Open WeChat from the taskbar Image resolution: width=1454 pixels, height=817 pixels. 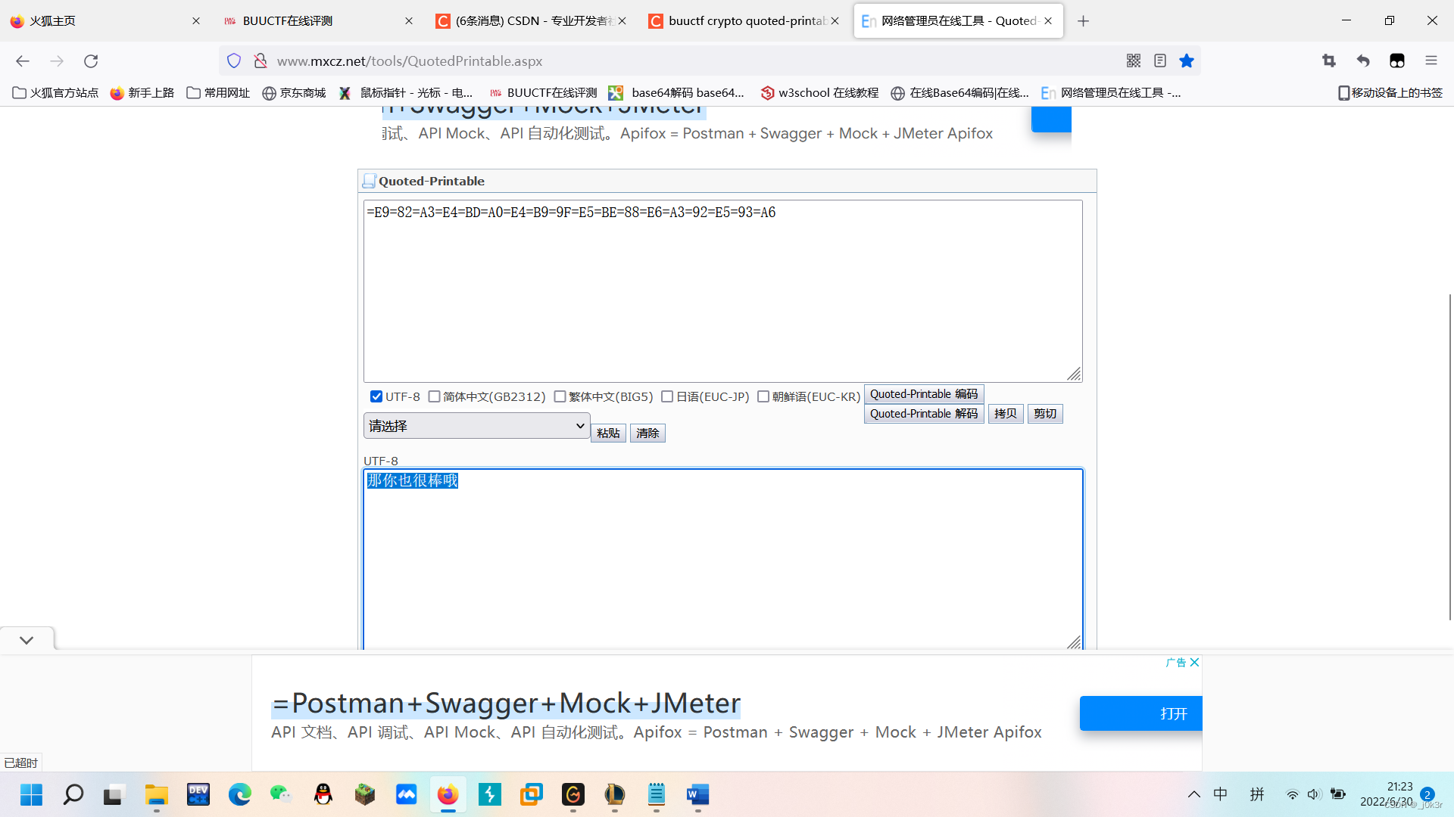[281, 794]
